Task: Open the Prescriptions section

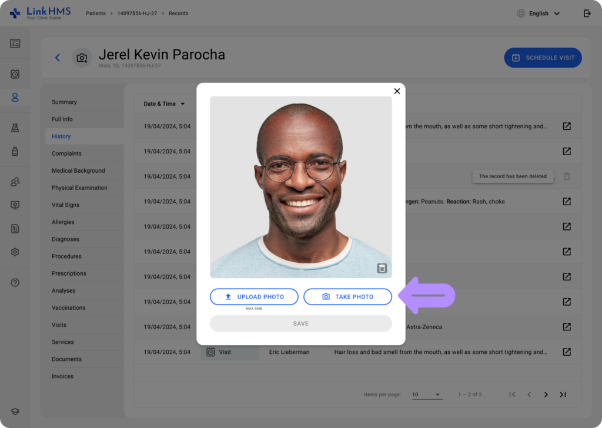Action: [69, 273]
